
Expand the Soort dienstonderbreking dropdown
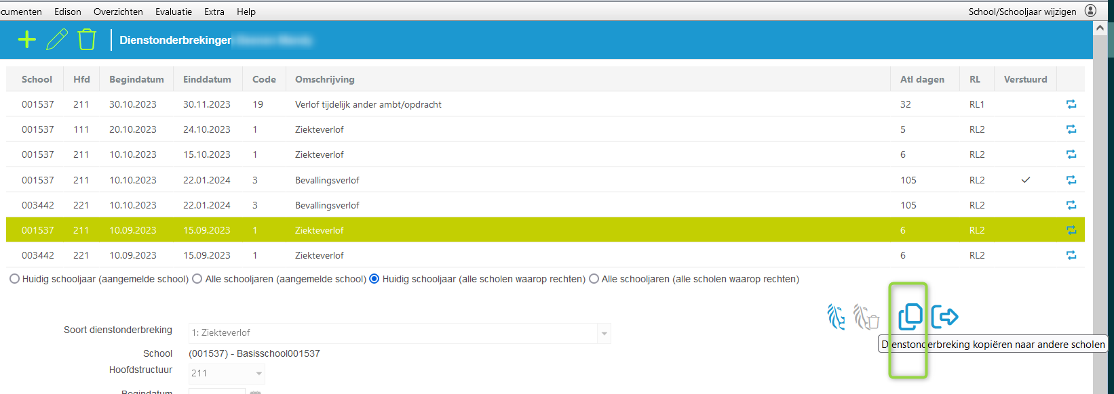click(x=603, y=333)
